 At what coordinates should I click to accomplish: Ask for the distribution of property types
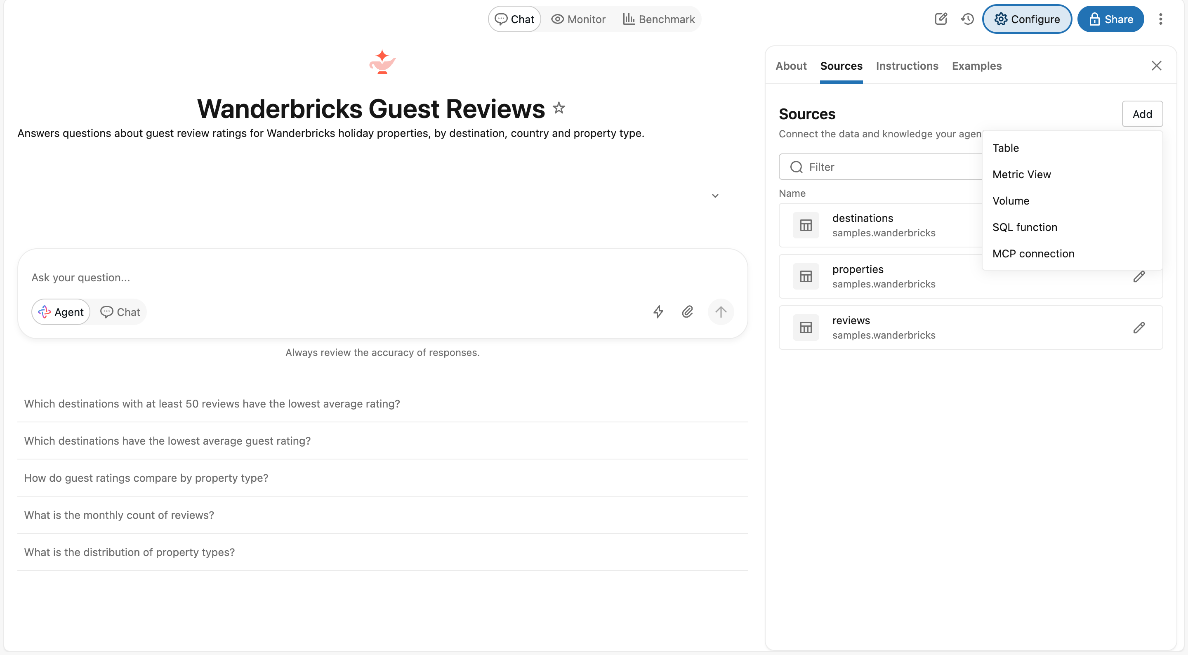382,552
